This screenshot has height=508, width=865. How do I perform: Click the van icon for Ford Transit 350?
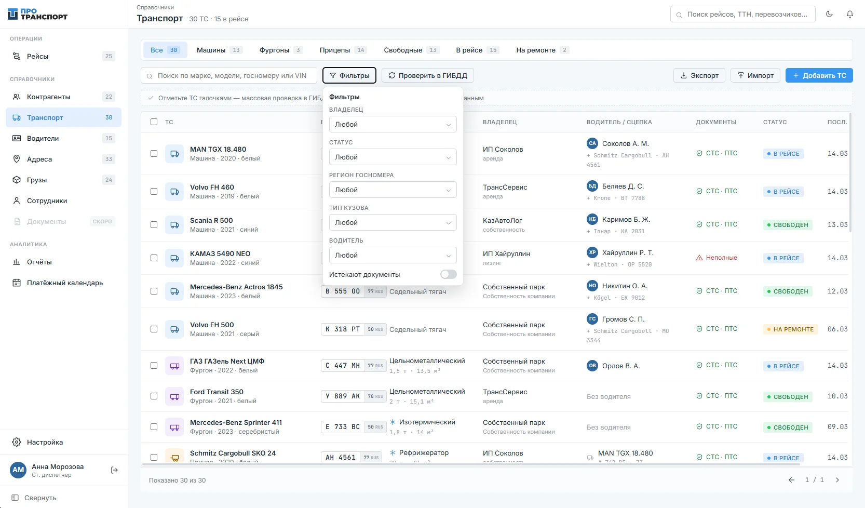point(174,396)
